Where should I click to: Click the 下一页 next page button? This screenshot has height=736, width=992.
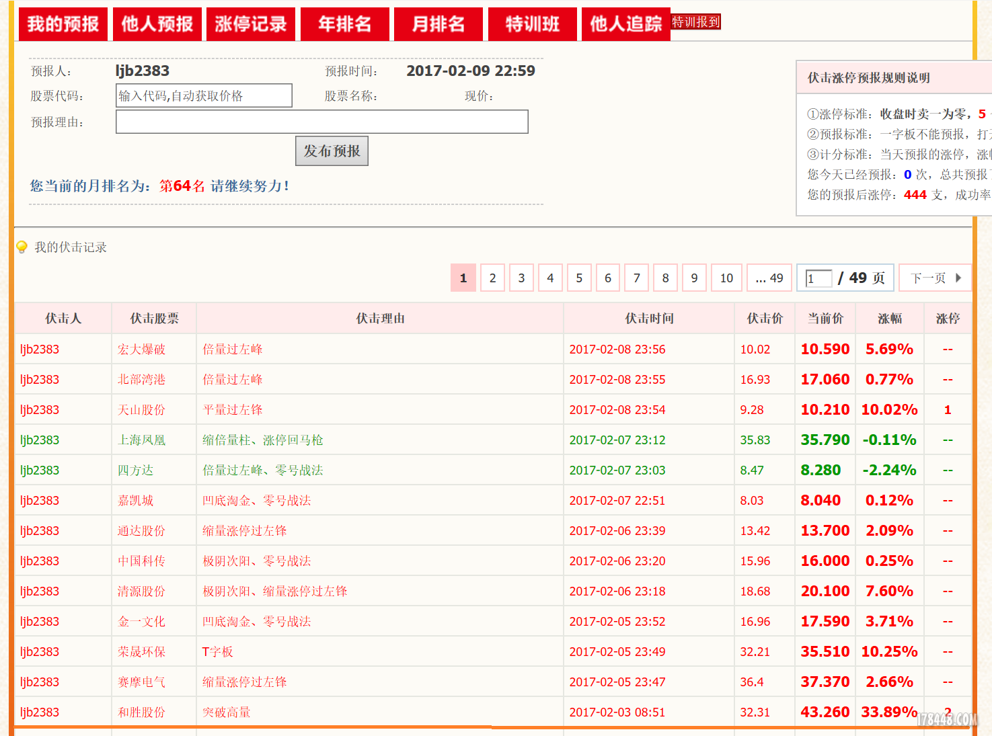pyautogui.click(x=936, y=278)
